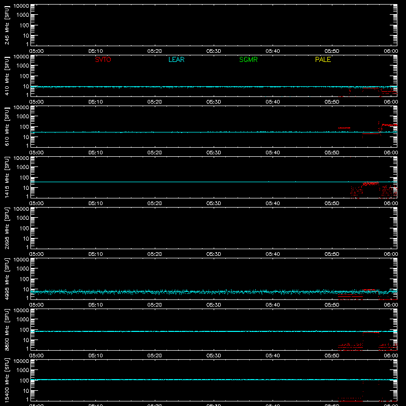
Task: Click the 10000 y-axis label in 245 MHz panel
Action: pos(21,6)
